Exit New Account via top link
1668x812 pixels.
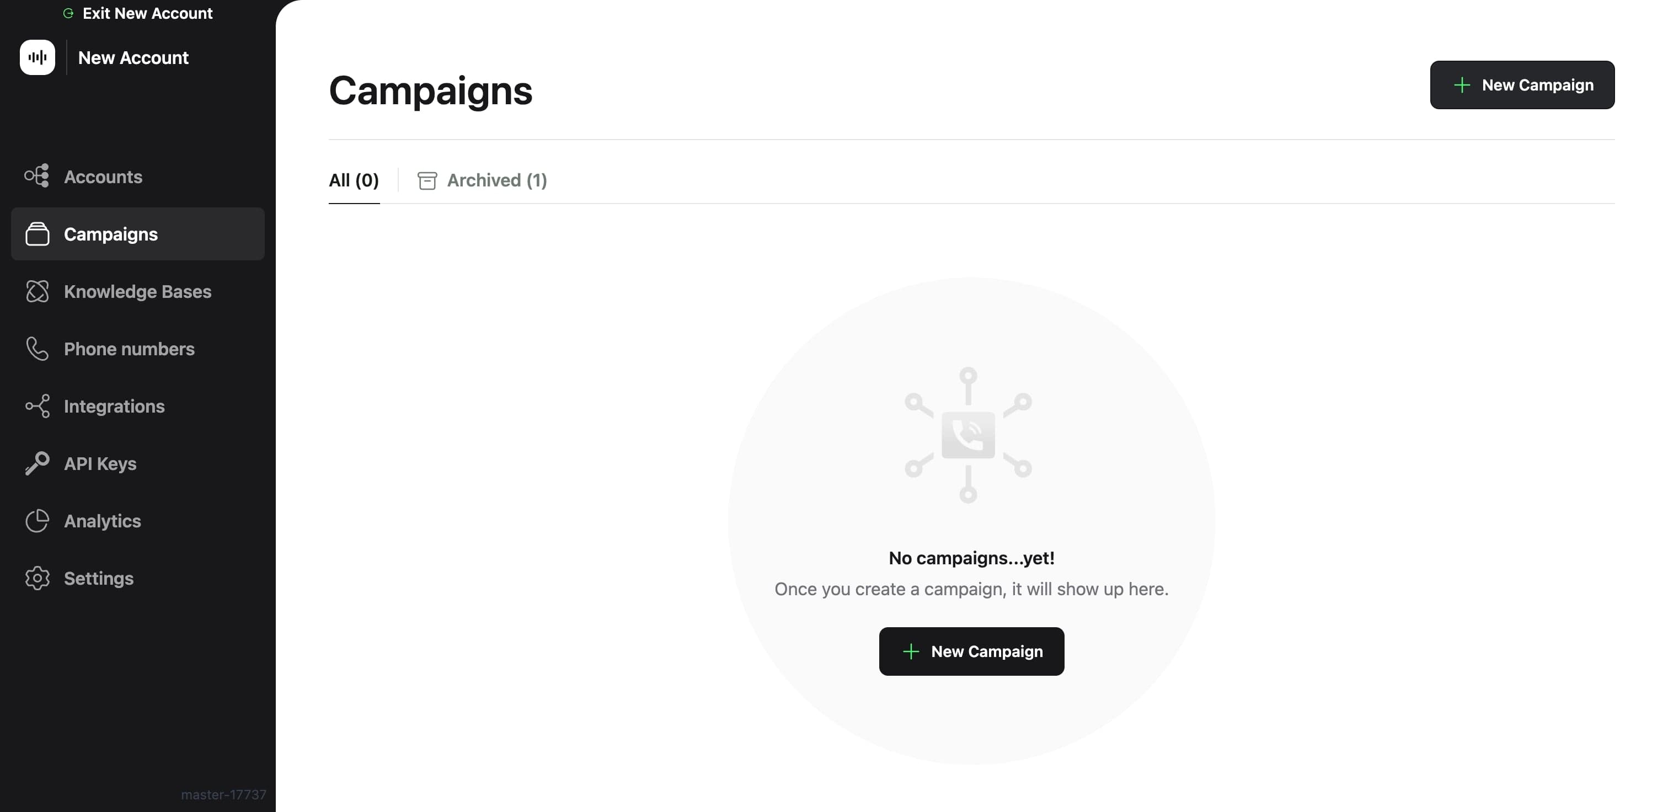[x=137, y=13]
